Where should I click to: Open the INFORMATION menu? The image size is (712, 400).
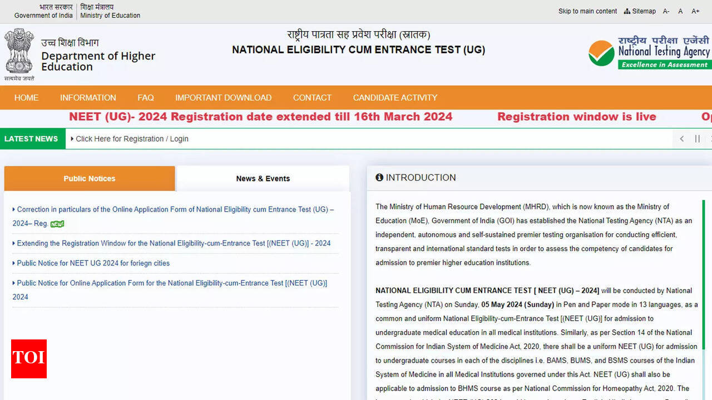88,98
